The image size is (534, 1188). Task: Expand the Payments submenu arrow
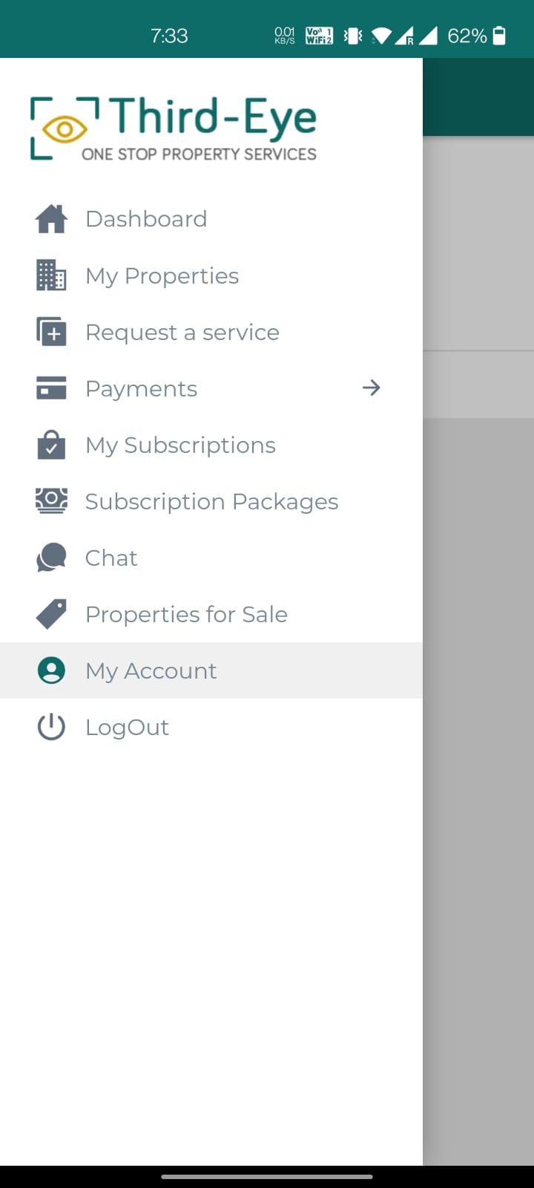point(371,388)
